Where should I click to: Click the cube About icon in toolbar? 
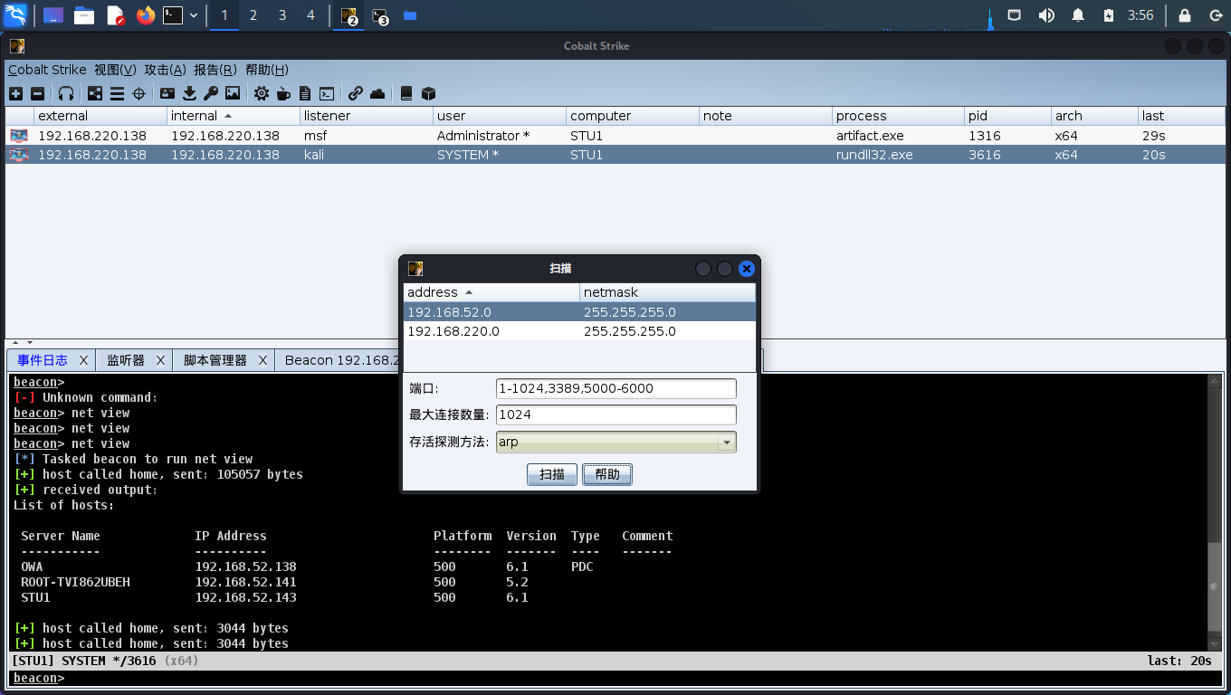click(x=429, y=93)
